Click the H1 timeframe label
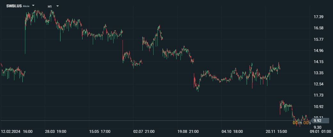Viewport: 333px width, 137px height. tap(50, 6)
